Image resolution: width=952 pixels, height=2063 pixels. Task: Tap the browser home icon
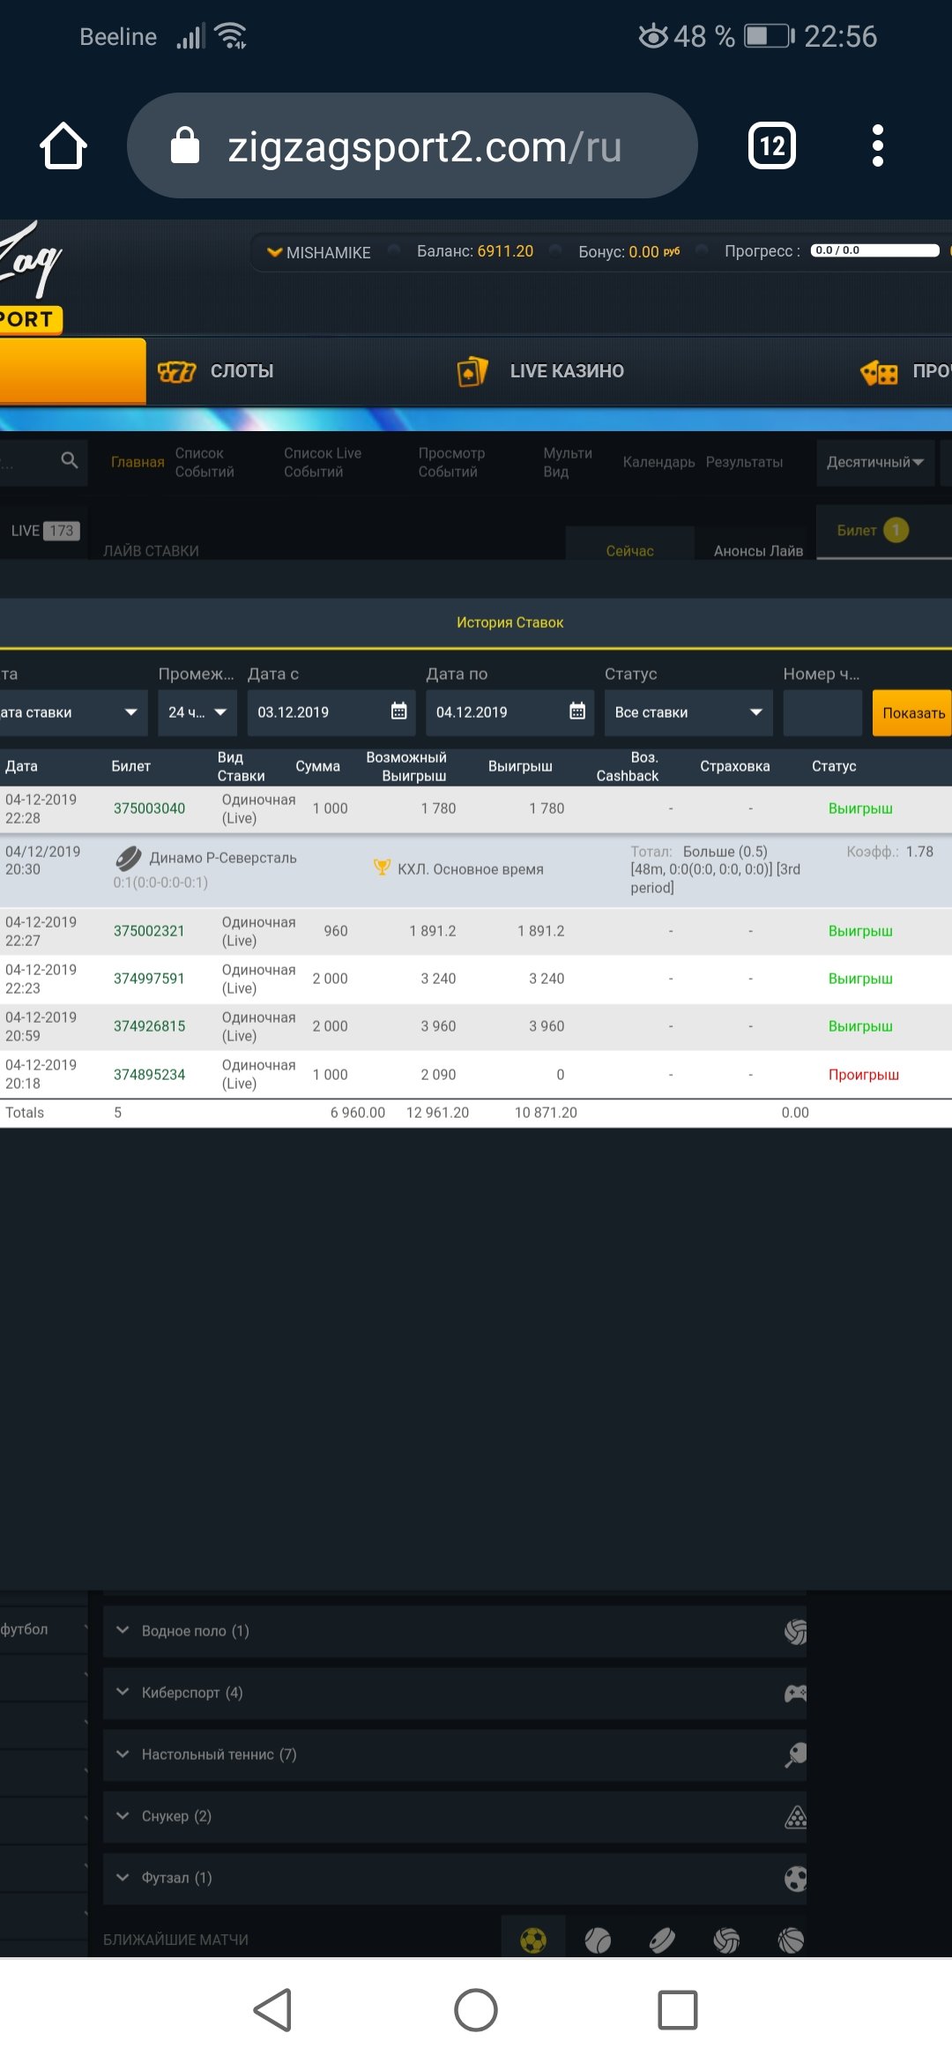click(63, 145)
